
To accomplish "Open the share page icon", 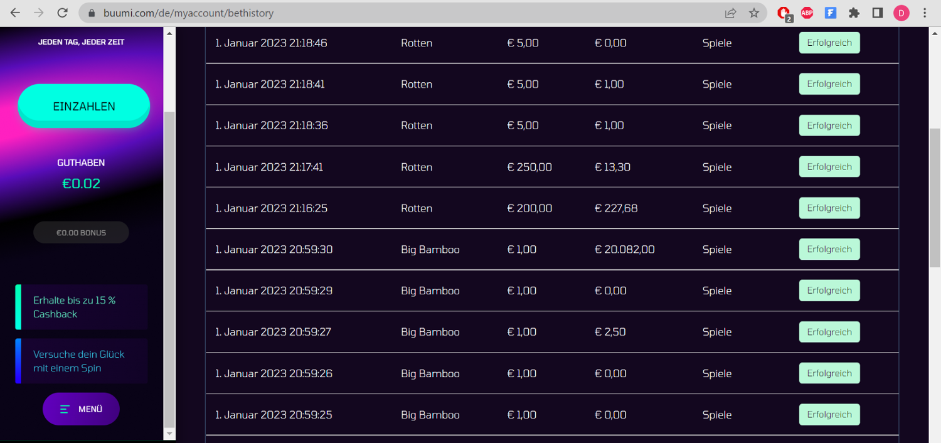I will click(731, 13).
